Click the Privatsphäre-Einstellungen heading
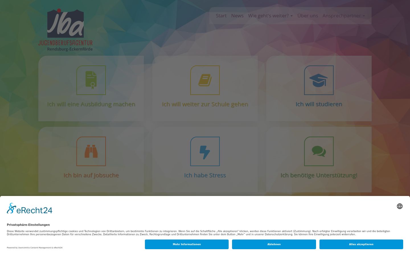Screen dimensions: 410x256 click(x=28, y=225)
